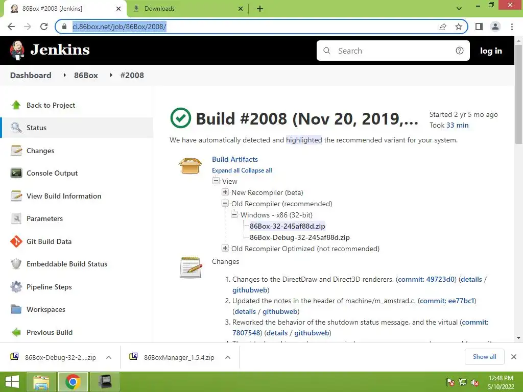
Task: Click Collapse all
Action: (x=256, y=170)
